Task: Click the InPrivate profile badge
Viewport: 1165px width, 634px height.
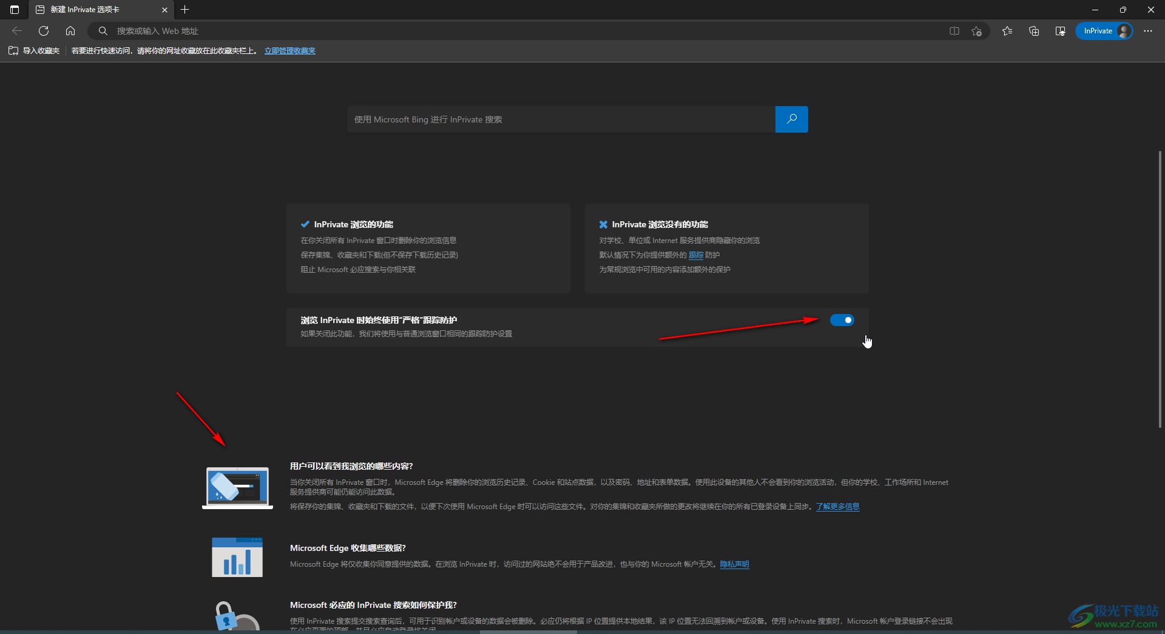Action: (x=1104, y=31)
